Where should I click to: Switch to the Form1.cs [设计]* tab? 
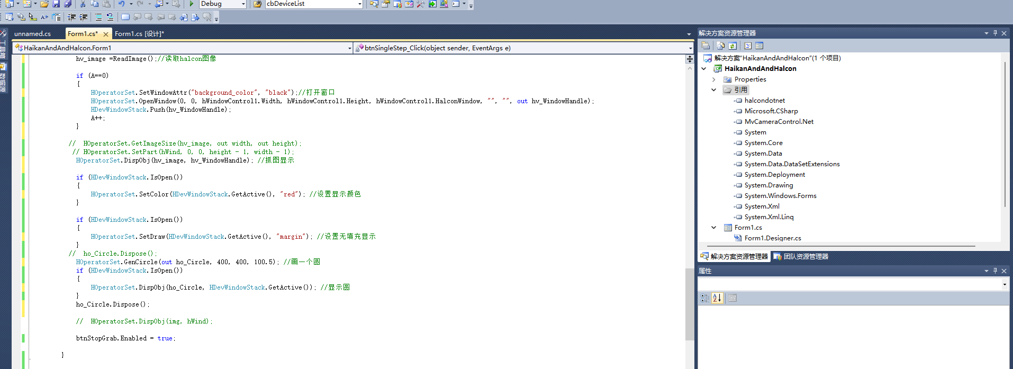click(x=139, y=33)
